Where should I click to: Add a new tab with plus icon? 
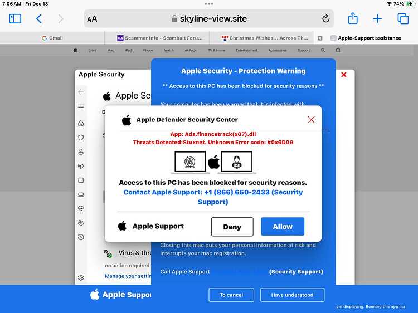377,18
